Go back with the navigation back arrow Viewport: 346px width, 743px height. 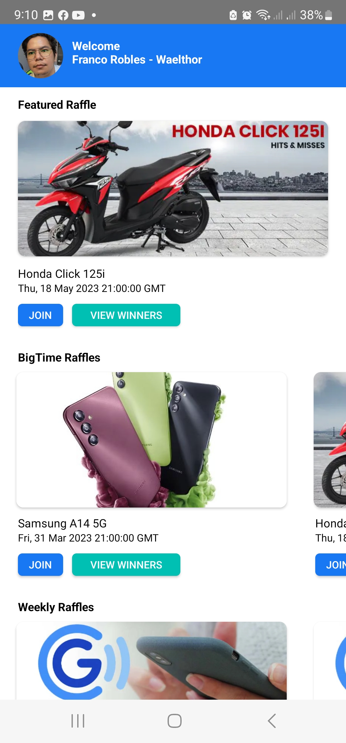point(272,721)
